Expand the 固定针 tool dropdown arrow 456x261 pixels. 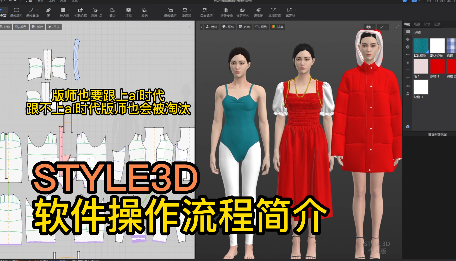pyautogui.click(x=295, y=10)
